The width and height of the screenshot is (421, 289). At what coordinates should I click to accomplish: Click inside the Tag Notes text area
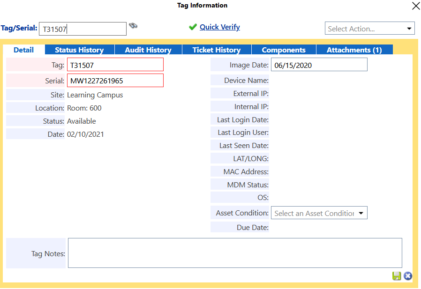click(235, 253)
